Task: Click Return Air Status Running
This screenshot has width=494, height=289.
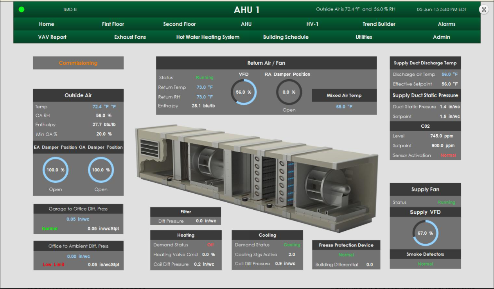Action: click(205, 78)
